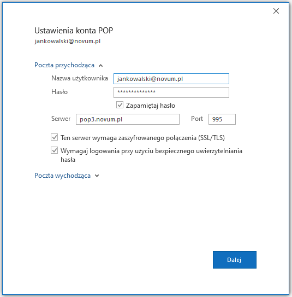Click the Port field showing 995
The width and height of the screenshot is (292, 297).
click(222, 119)
